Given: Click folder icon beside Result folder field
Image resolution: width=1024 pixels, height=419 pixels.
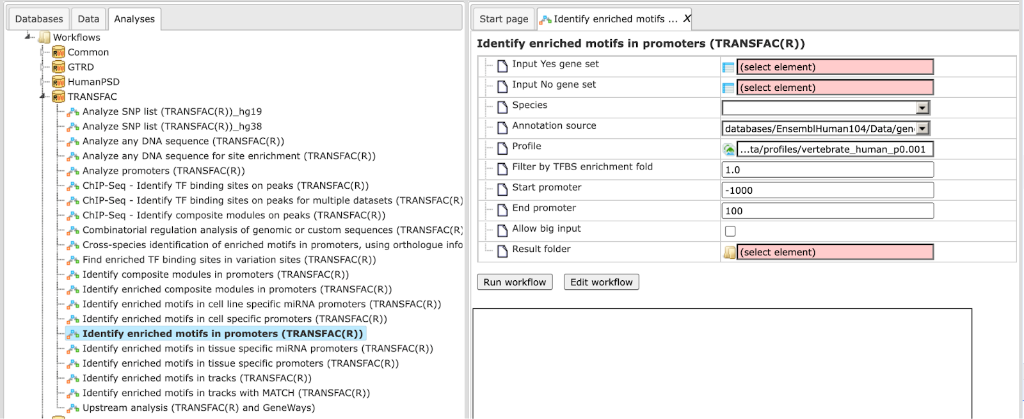Looking at the screenshot, I should pyautogui.click(x=729, y=252).
